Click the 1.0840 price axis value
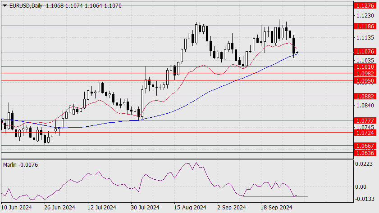This screenshot has height=213, width=379. pyautogui.click(x=365, y=105)
